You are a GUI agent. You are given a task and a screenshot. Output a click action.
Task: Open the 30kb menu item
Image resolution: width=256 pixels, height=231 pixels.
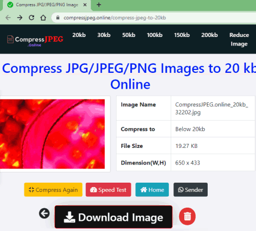click(104, 35)
